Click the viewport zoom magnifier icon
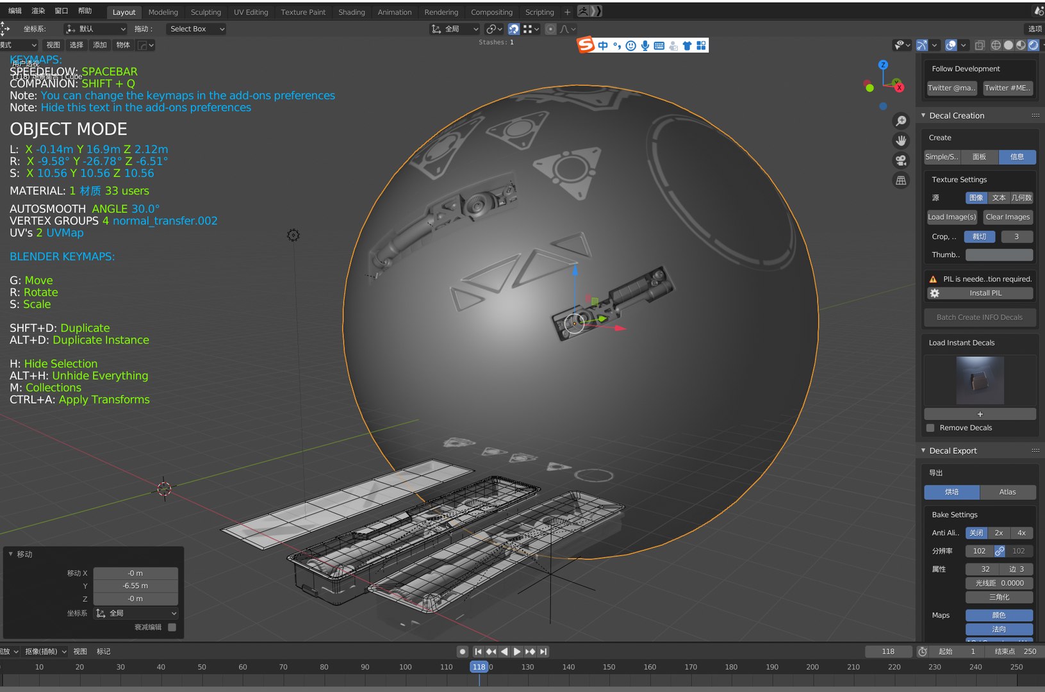Screen dimensions: 1045x692 pos(901,120)
